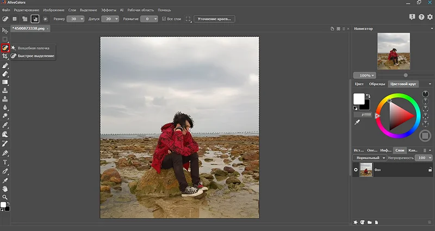This screenshot has width=435, height=231.
Task: Open the settings gear icon
Action: (x=430, y=17)
